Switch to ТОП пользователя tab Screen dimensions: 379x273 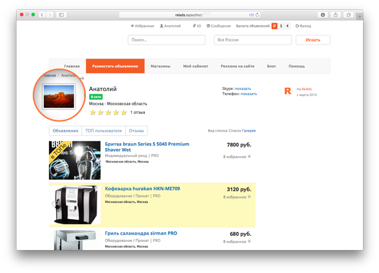pos(103,130)
